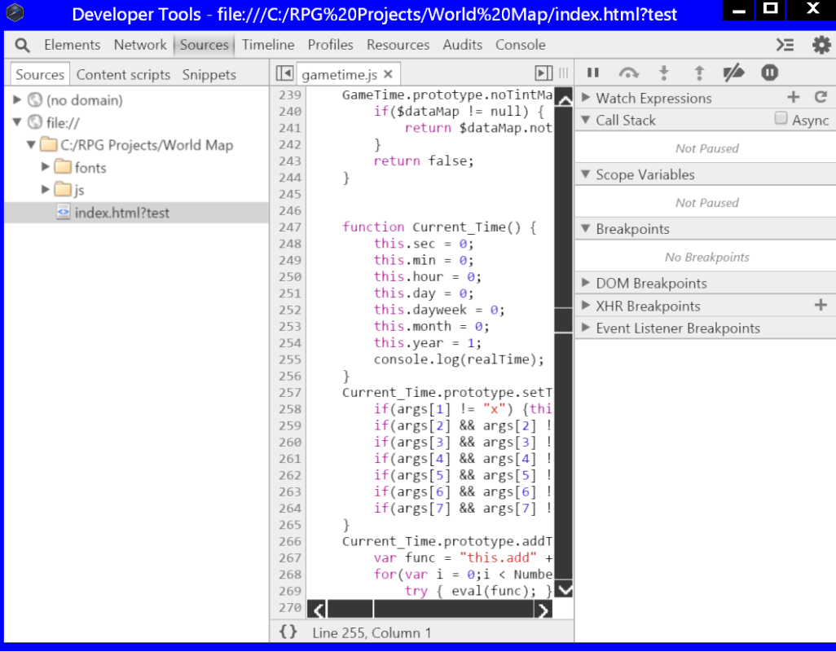Expand Event Listener Breakpoints section

[x=585, y=328]
